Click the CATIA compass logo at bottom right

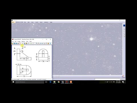(123, 76)
